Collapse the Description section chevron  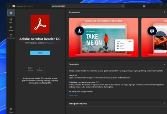tap(165, 64)
